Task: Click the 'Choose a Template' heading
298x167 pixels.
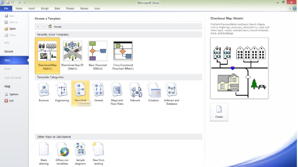Action: pos(48,19)
